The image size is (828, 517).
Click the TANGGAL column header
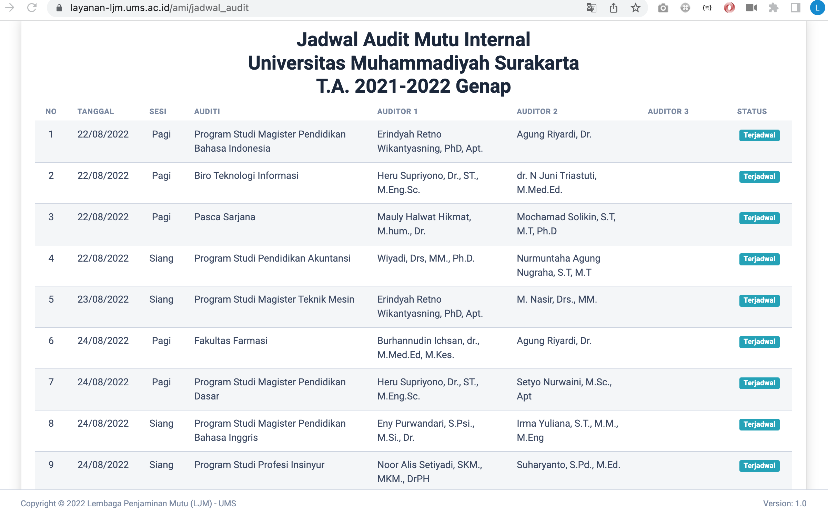pos(95,111)
